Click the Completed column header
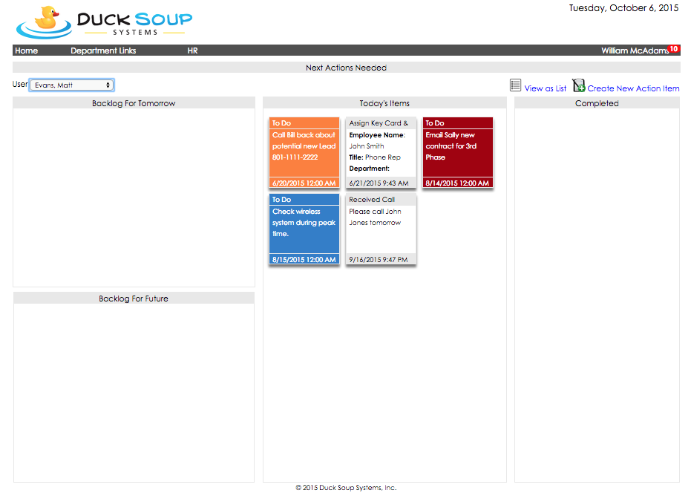 pyautogui.click(x=597, y=103)
